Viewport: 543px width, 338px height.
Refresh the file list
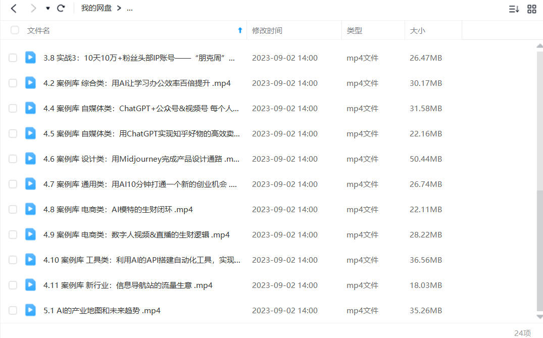pos(61,8)
